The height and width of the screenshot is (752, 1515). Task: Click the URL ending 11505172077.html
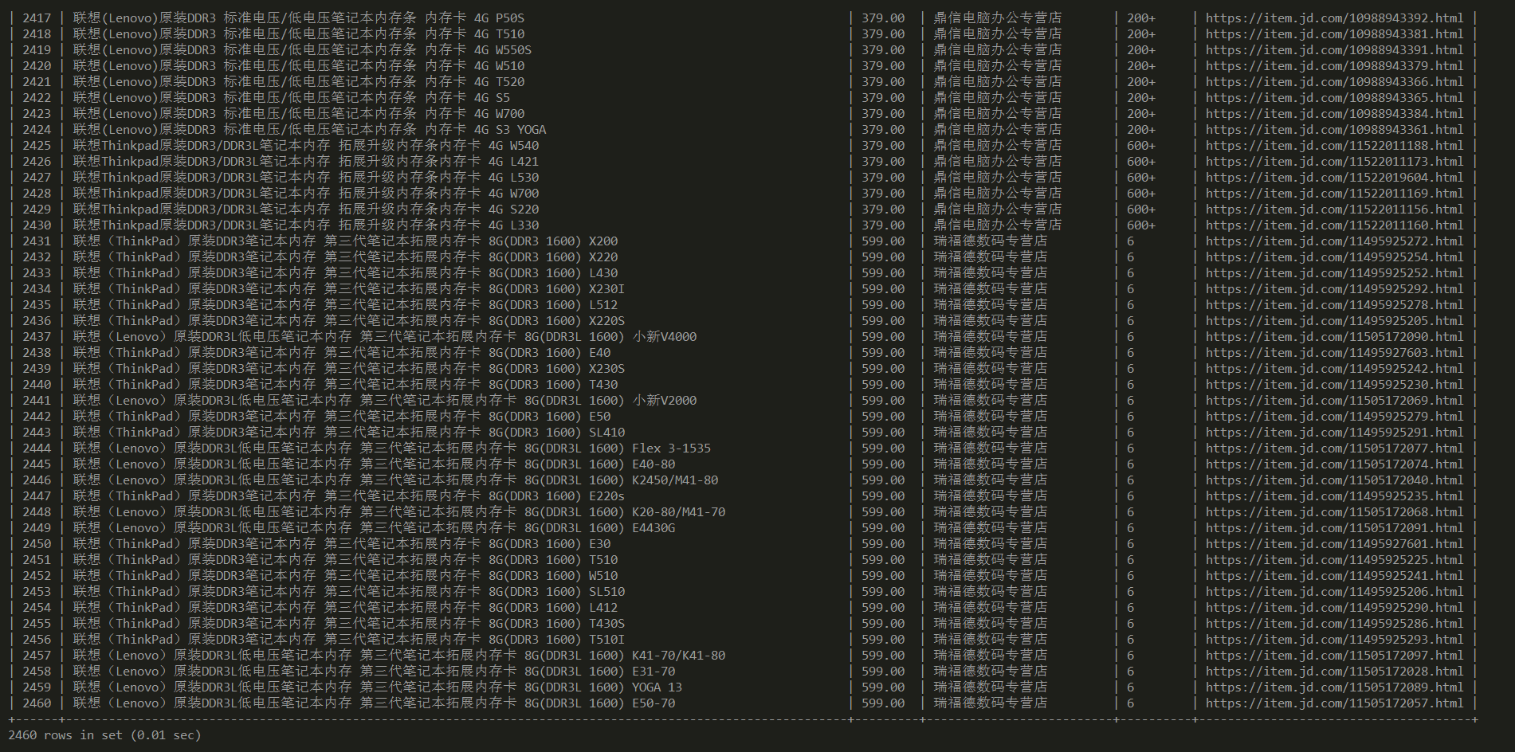[x=1334, y=448]
